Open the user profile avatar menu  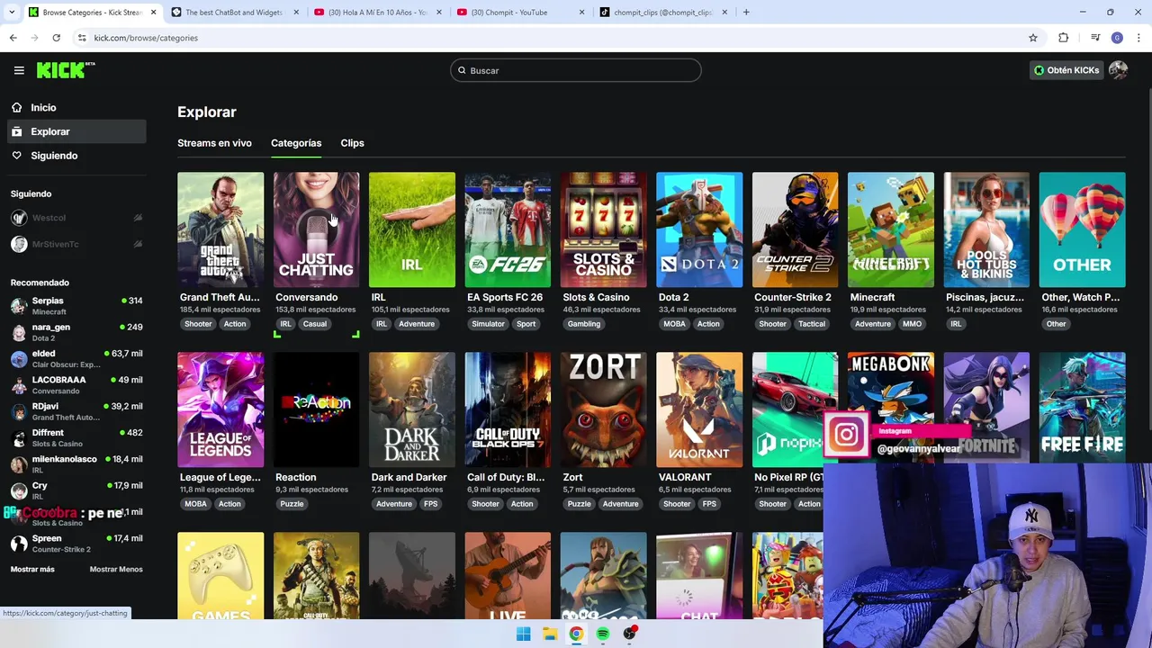[1118, 70]
